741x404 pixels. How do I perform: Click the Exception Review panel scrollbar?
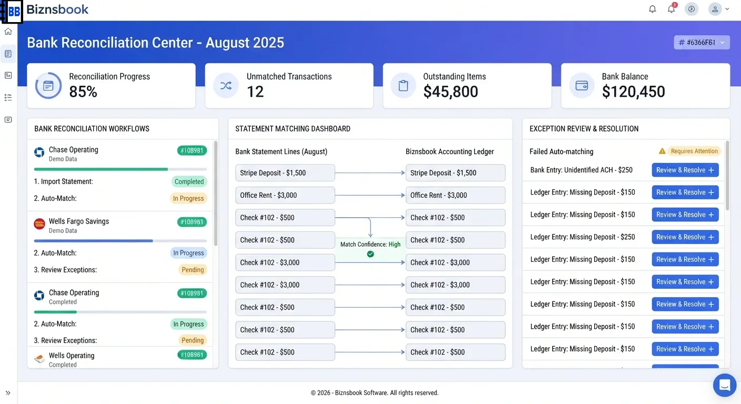(728, 176)
